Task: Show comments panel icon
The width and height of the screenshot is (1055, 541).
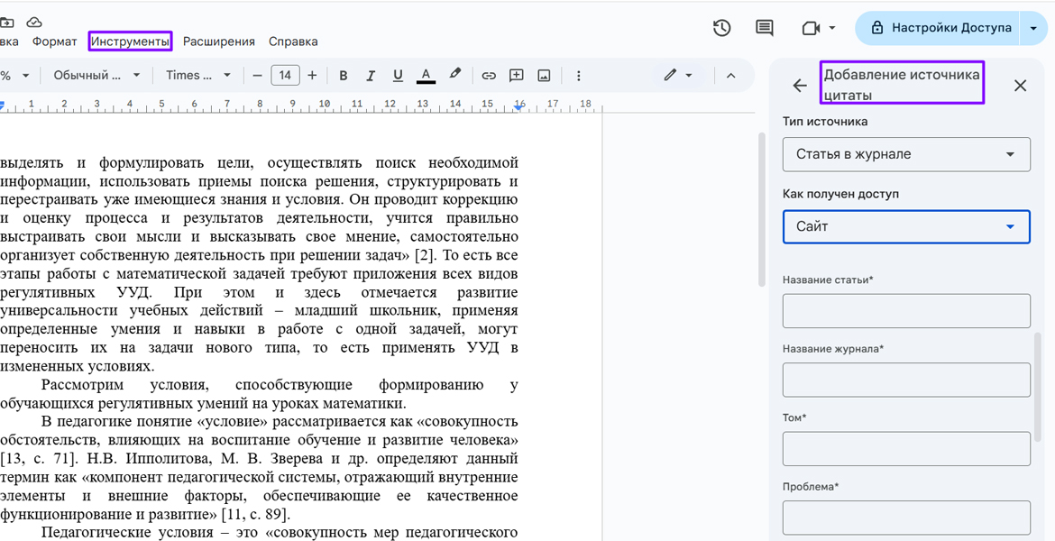Action: pyautogui.click(x=765, y=28)
